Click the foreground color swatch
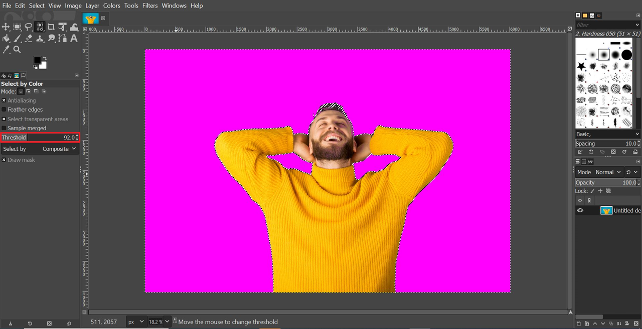Screen dimensions: 642x329 click(37, 61)
